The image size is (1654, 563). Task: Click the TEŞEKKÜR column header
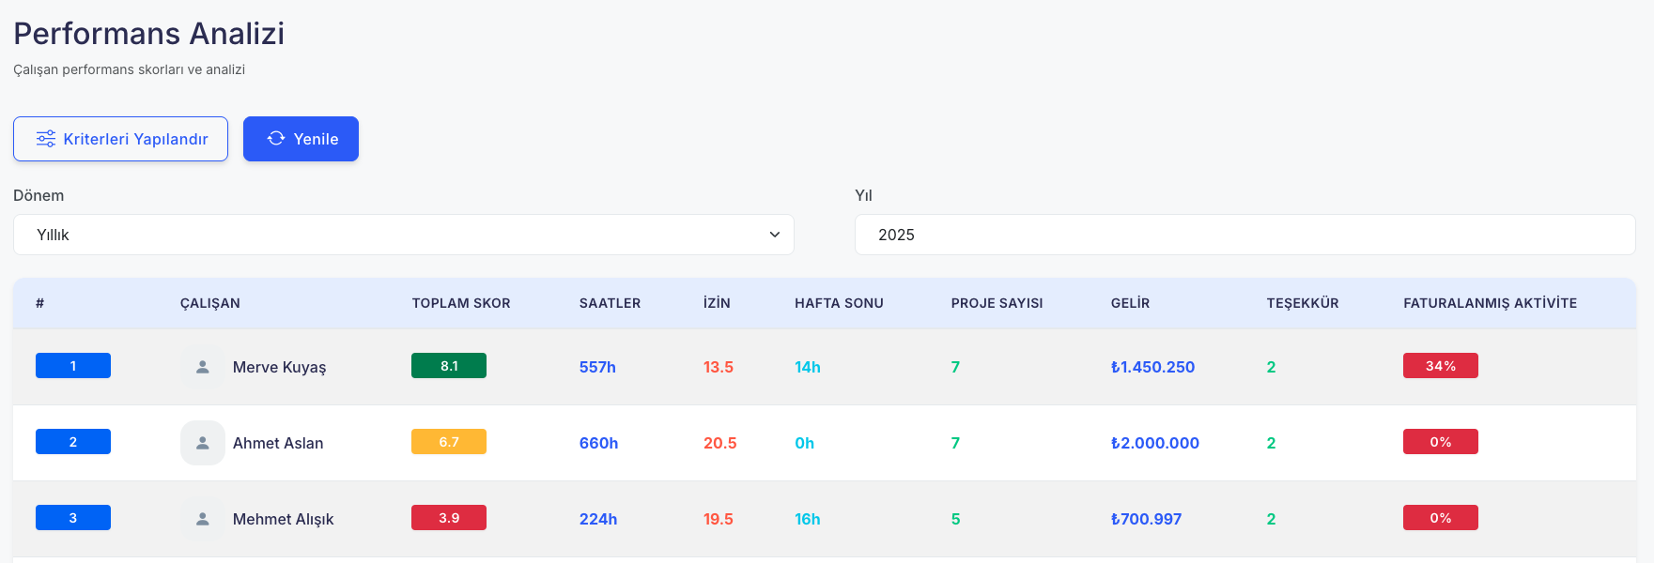[x=1303, y=303]
